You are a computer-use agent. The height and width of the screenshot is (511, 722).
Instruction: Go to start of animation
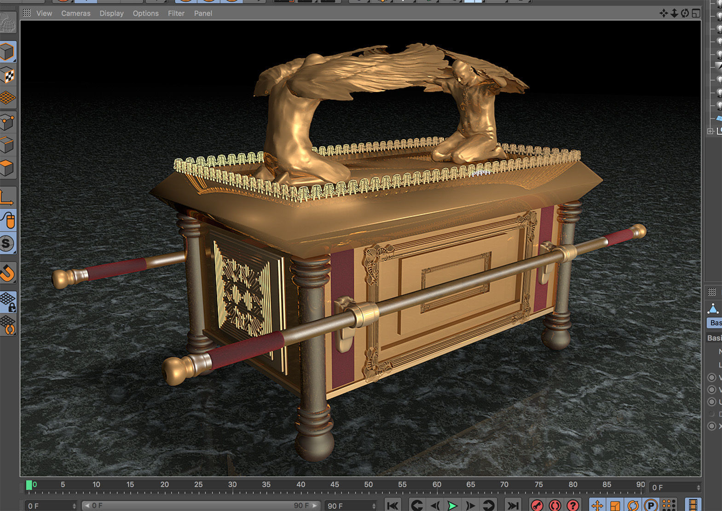coord(393,505)
